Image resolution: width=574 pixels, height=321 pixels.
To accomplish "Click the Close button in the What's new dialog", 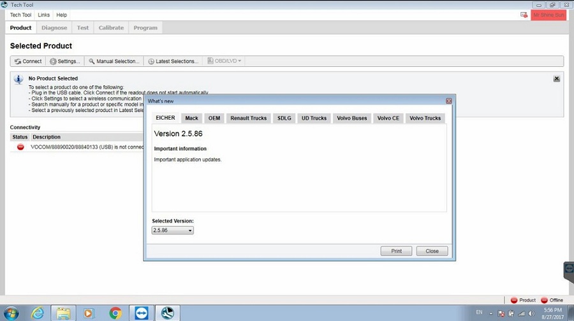I will (432, 251).
